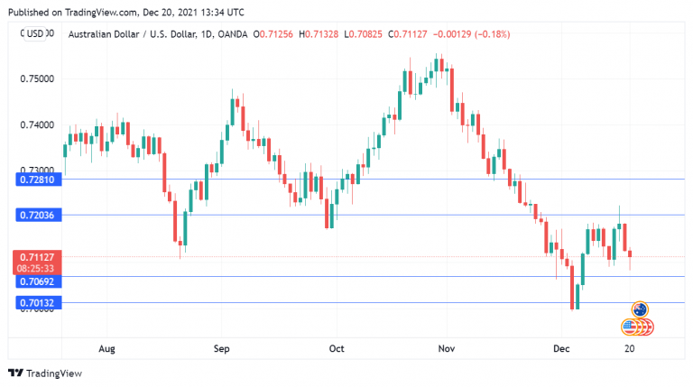
Task: Select the 0.72810 horizontal line price label
Action: pyautogui.click(x=38, y=180)
